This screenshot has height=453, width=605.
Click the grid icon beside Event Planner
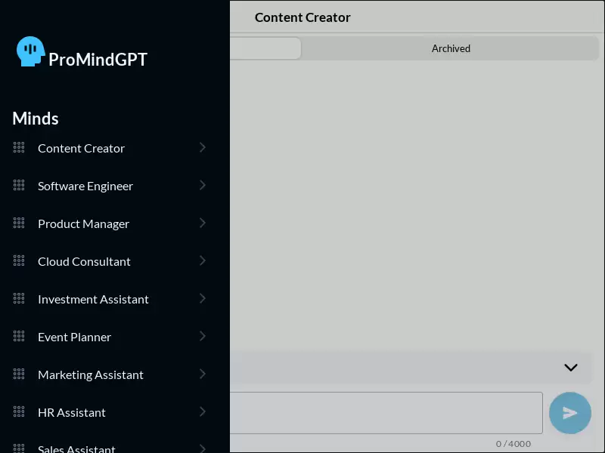[19, 336]
